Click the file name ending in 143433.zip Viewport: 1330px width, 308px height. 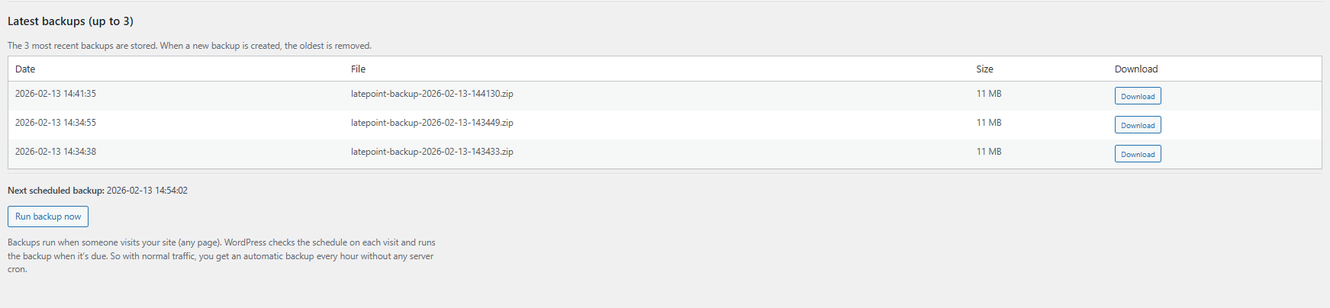432,152
